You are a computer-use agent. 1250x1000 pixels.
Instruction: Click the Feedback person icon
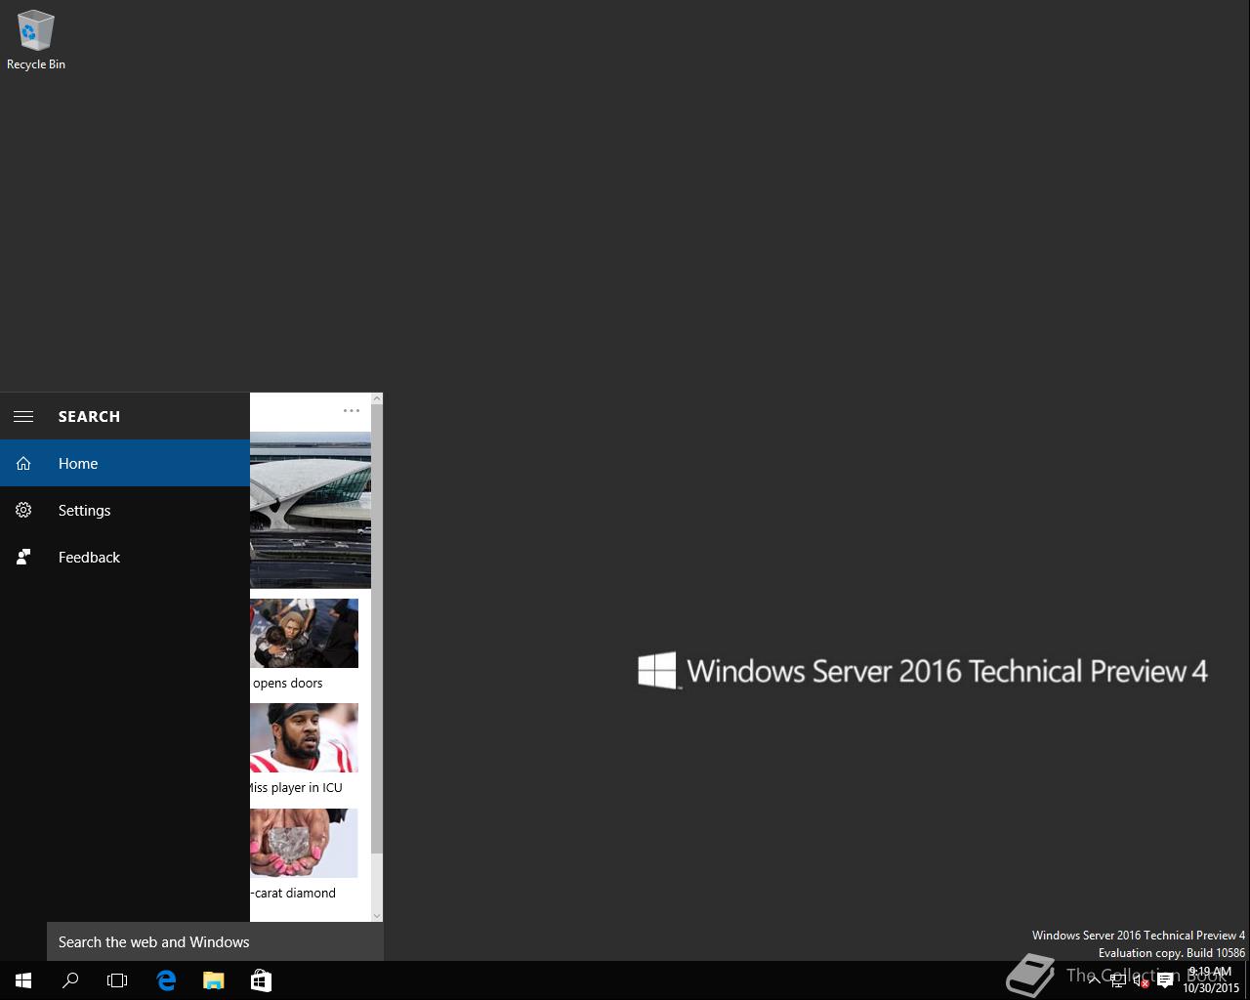tap(23, 557)
